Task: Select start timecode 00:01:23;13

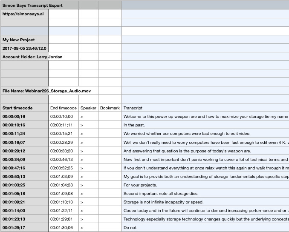Action: tap(25, 219)
